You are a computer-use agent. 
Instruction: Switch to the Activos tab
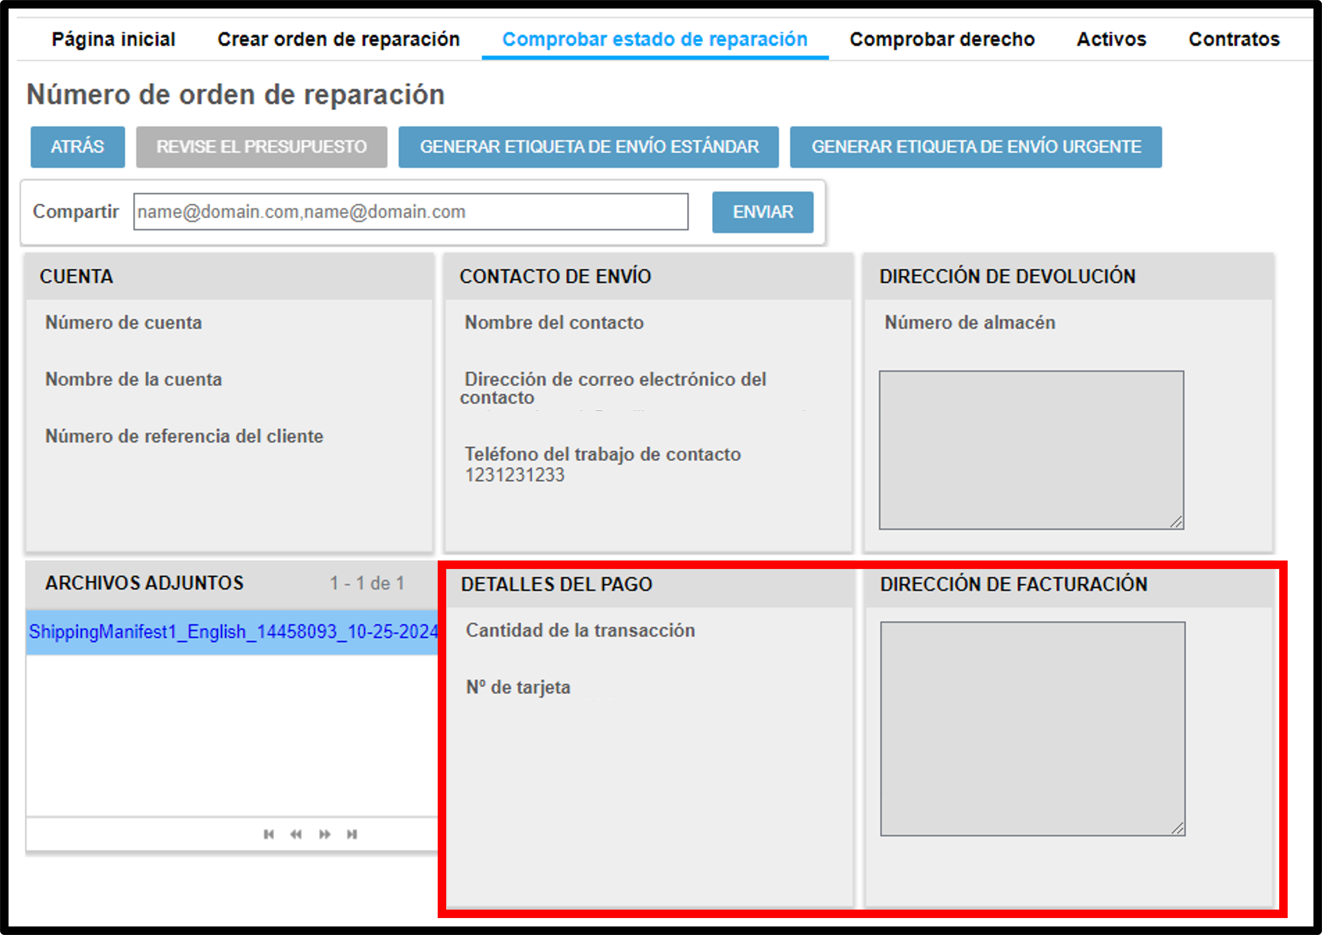coord(1112,39)
